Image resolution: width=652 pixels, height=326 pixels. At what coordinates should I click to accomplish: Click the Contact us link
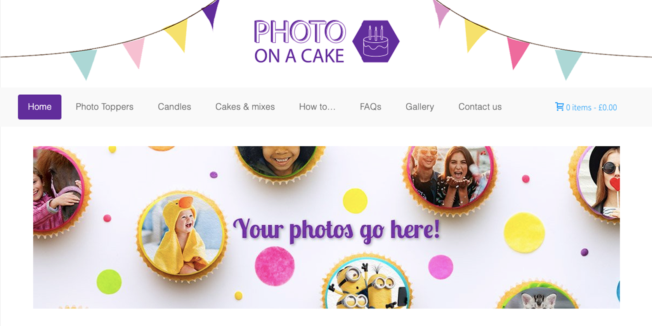[480, 107]
